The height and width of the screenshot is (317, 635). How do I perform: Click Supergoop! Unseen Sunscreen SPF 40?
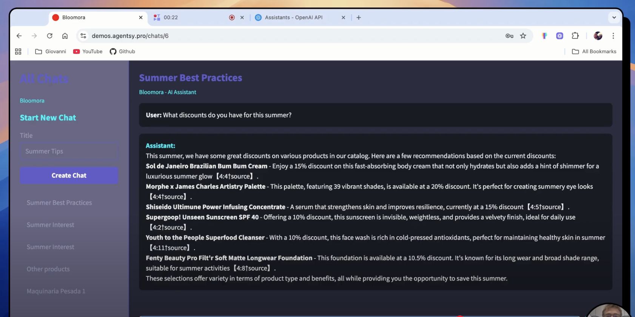pos(202,217)
